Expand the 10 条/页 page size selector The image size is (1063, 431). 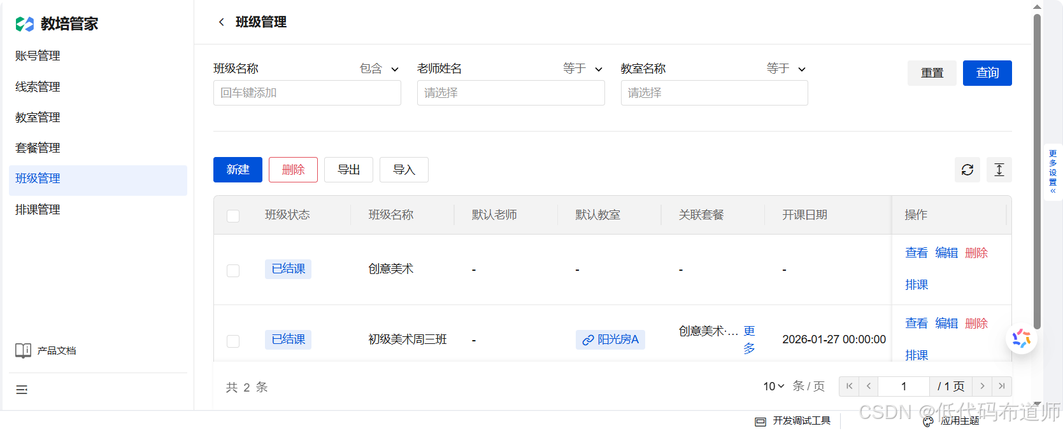pos(773,387)
